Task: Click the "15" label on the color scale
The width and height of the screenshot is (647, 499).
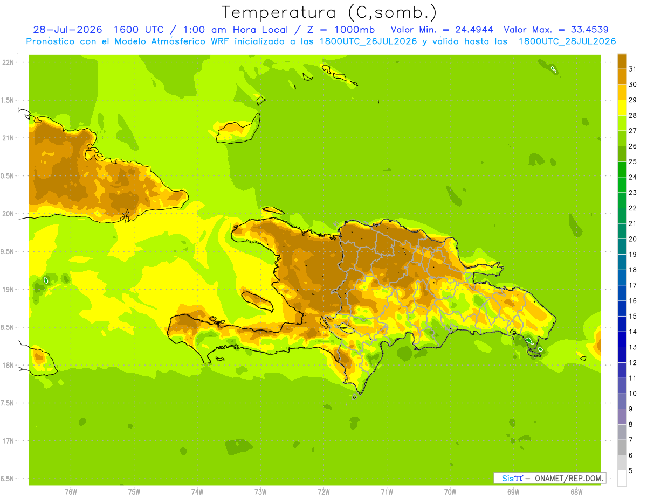Action: point(632,316)
